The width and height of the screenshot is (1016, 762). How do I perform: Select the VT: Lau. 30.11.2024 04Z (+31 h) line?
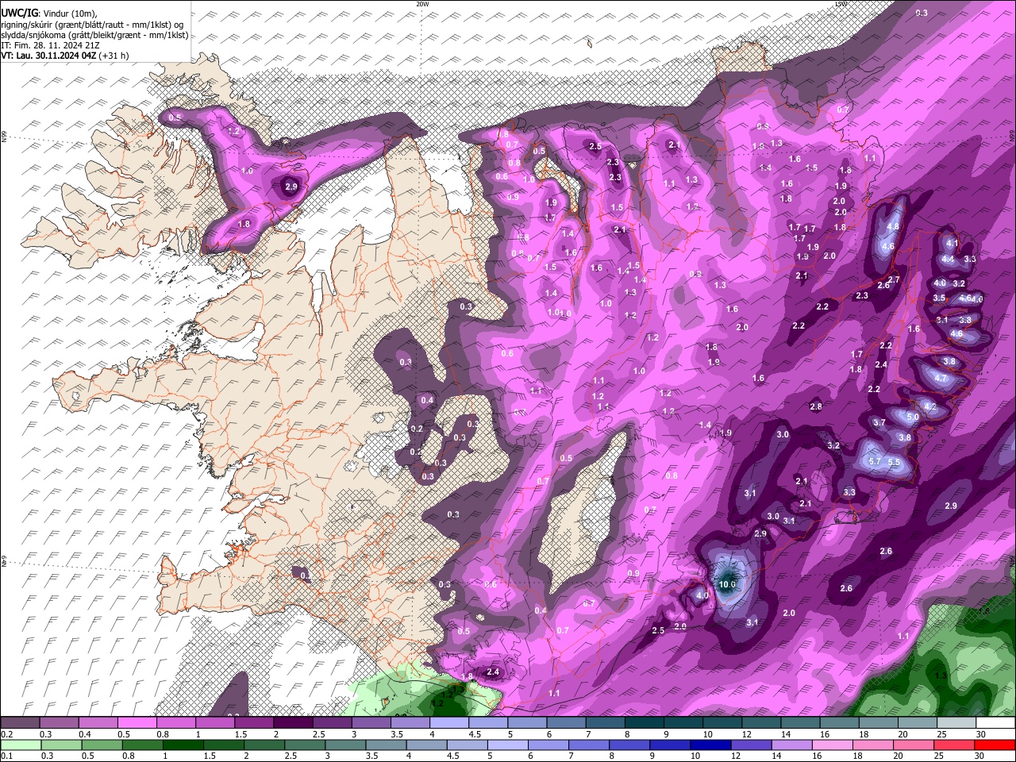point(65,56)
